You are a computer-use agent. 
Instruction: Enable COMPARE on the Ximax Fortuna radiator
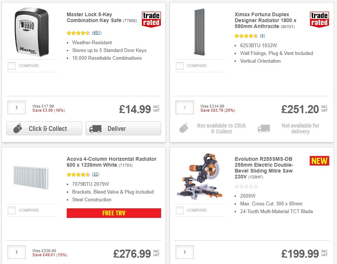pyautogui.click(x=180, y=66)
